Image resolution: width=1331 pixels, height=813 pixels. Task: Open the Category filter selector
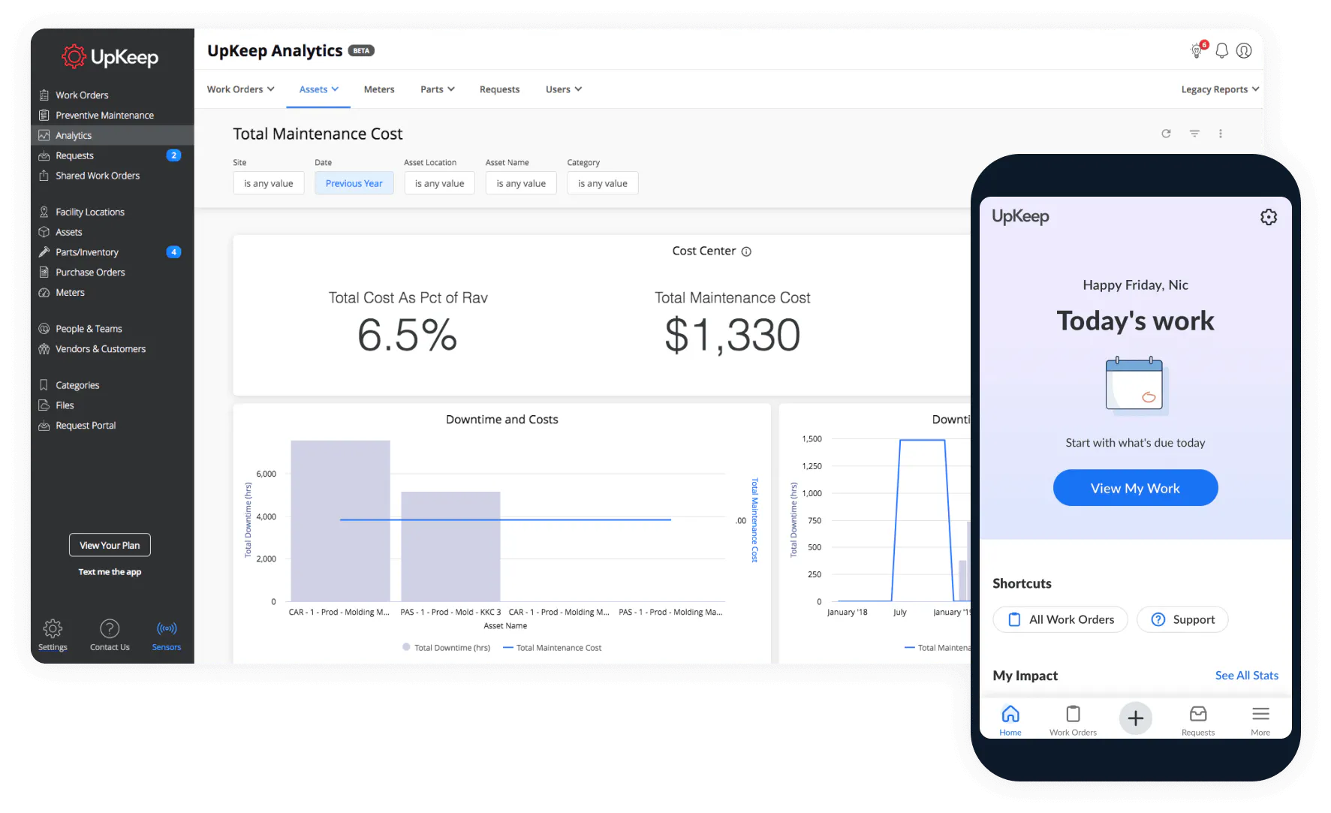603,183
